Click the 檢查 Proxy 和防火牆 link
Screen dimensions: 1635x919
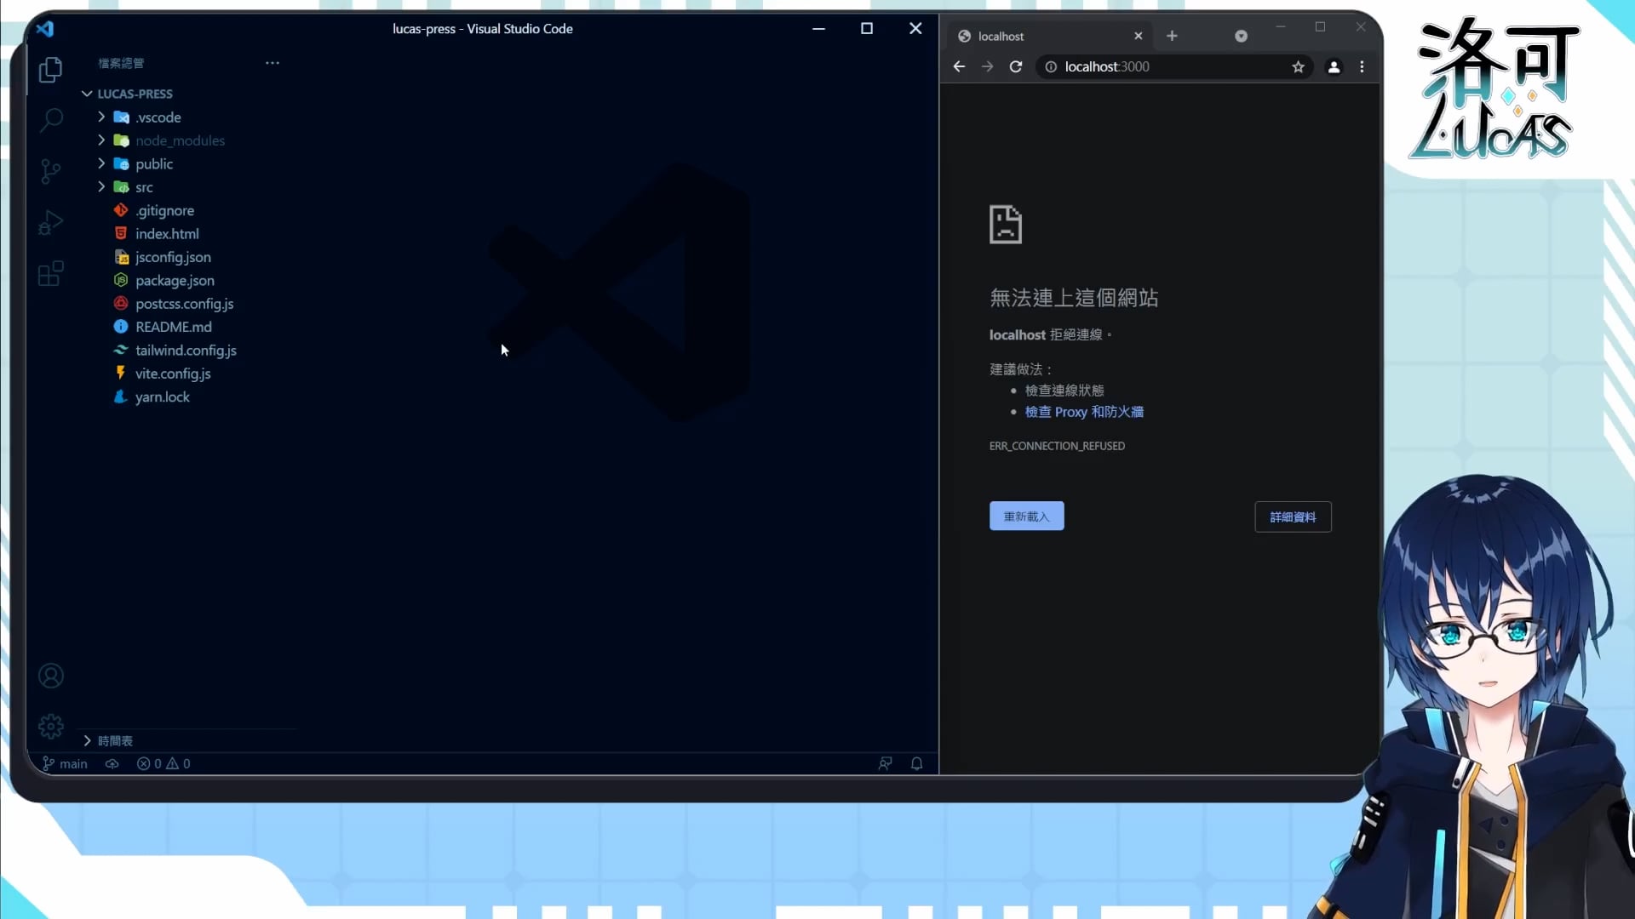pyautogui.click(x=1083, y=412)
